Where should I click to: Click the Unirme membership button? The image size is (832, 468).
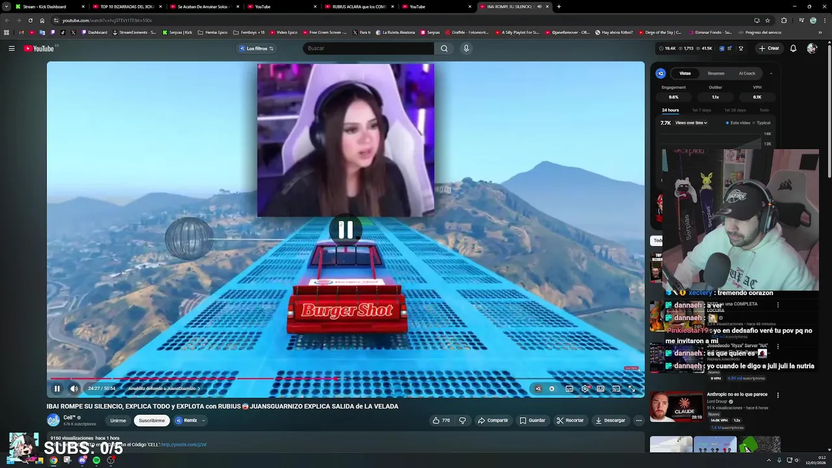(118, 421)
